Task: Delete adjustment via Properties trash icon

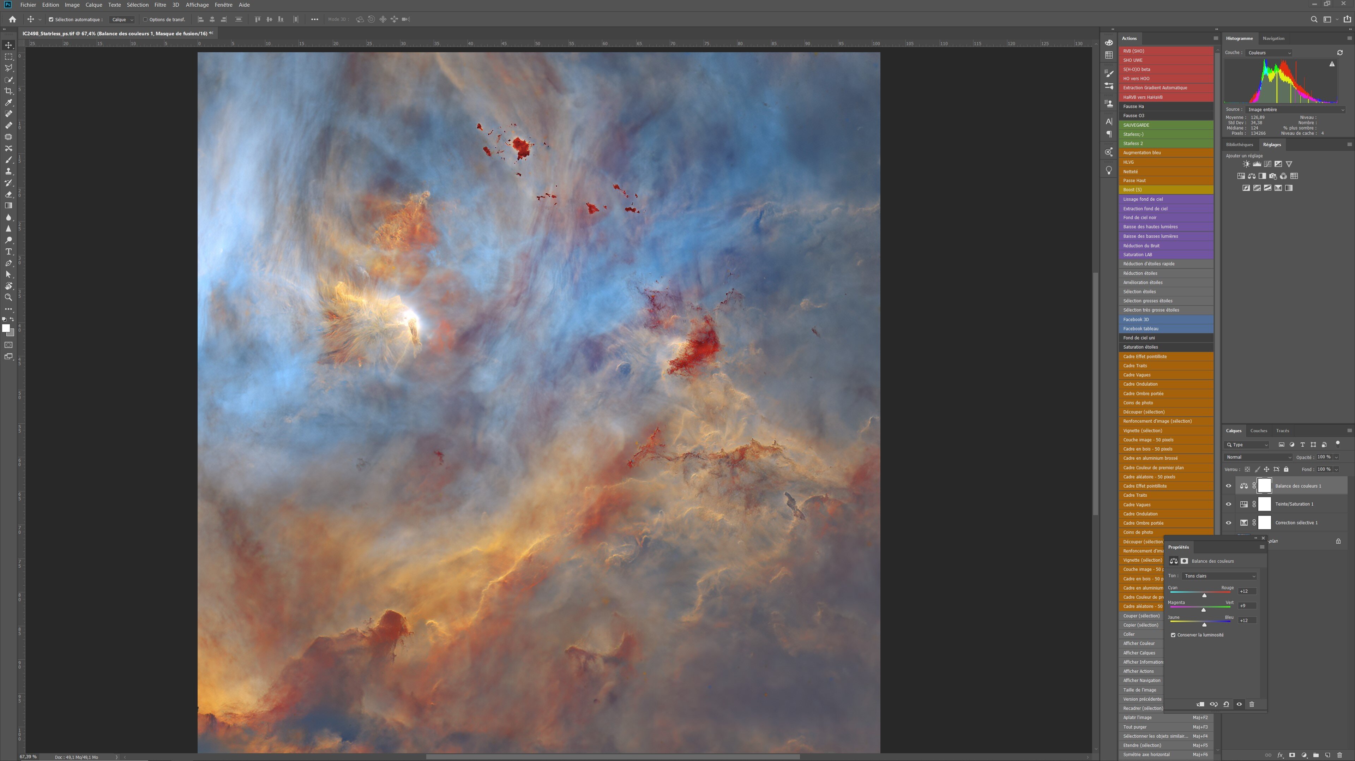Action: (1251, 704)
